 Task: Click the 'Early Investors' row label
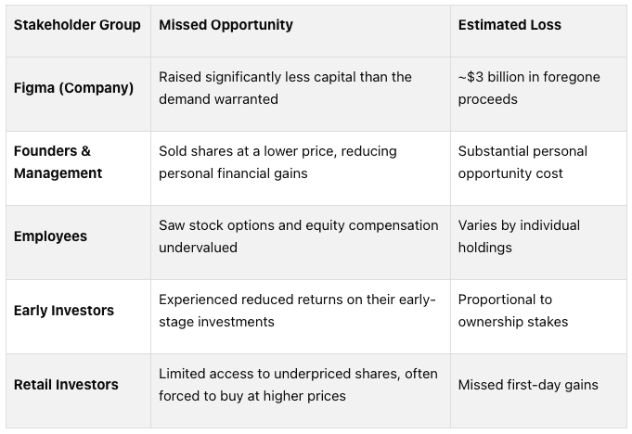[63, 311]
